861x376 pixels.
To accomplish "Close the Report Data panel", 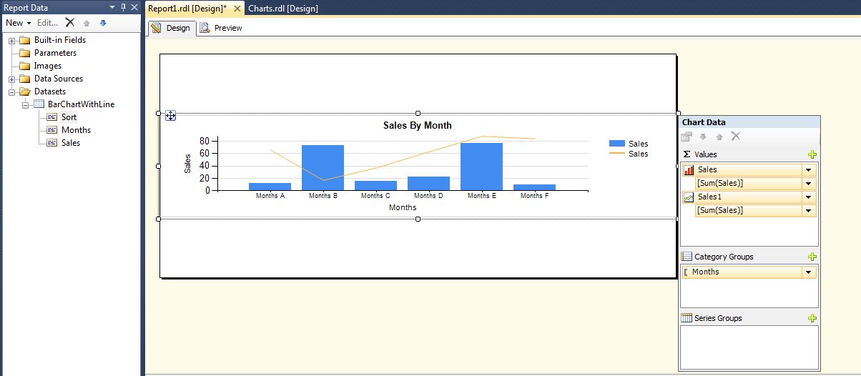I will pyautogui.click(x=134, y=7).
